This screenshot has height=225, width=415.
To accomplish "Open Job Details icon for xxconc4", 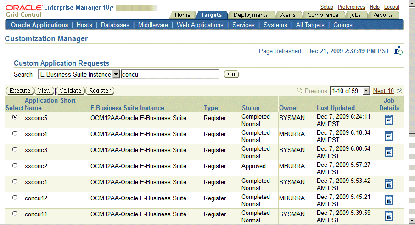I will tap(389, 136).
